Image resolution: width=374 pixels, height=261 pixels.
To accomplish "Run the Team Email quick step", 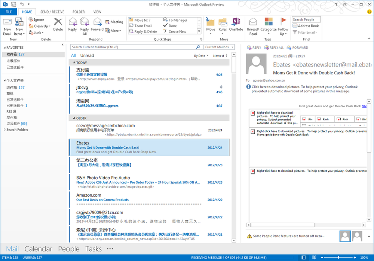I will pyautogui.click(x=141, y=26).
